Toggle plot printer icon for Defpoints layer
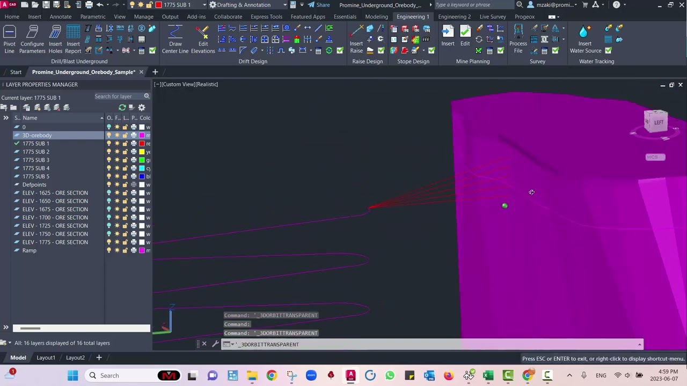Image resolution: width=687 pixels, height=386 pixels. point(134,184)
